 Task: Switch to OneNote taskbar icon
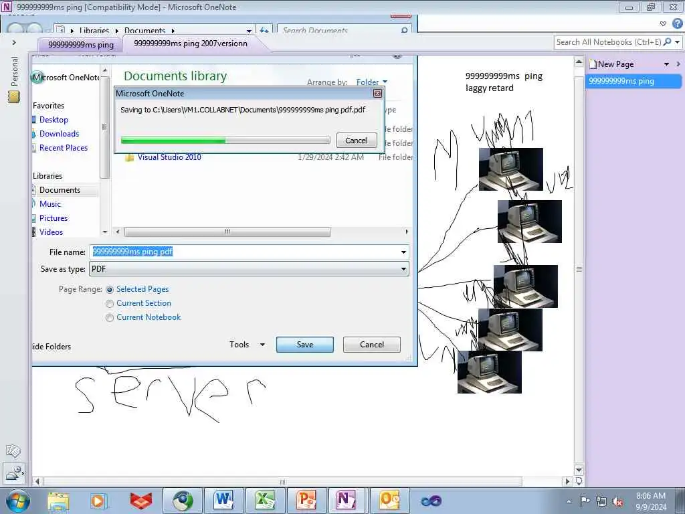pos(347,501)
